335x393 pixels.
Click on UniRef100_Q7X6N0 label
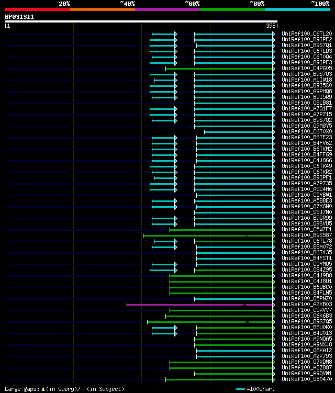pos(307,207)
